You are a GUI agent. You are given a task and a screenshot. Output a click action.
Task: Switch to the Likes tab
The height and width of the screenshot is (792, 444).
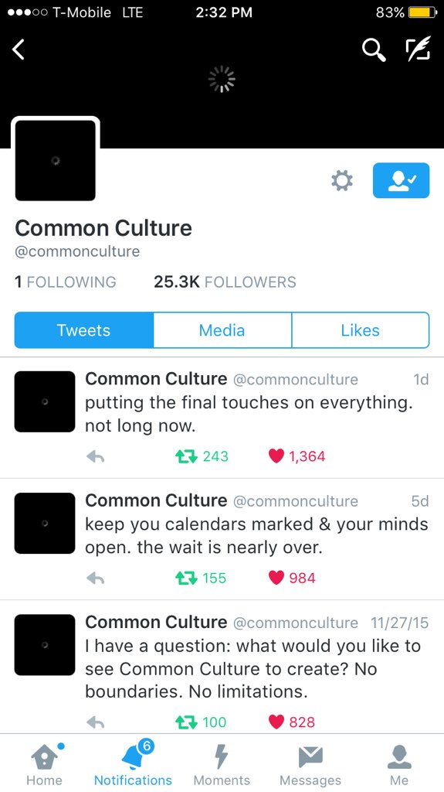(361, 330)
